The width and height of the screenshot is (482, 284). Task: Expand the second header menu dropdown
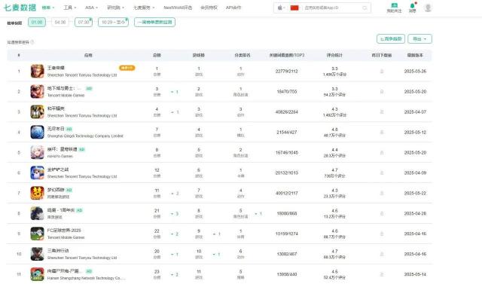click(70, 8)
